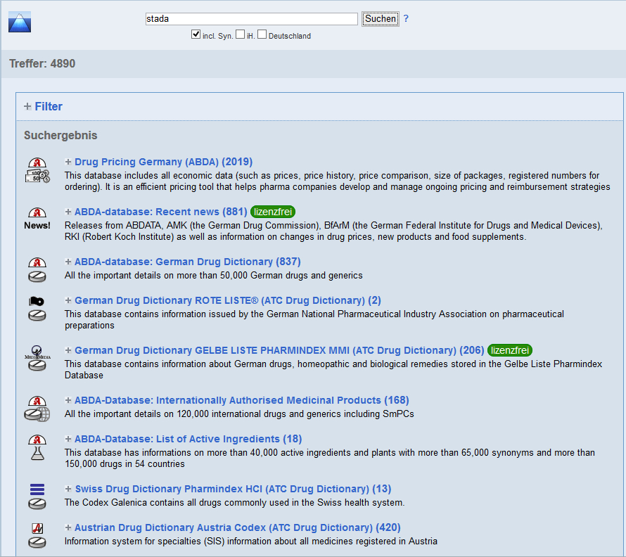Click the Drug Pricing Germany ABDA price icon
Screen dimensions: 626x557
click(x=37, y=170)
